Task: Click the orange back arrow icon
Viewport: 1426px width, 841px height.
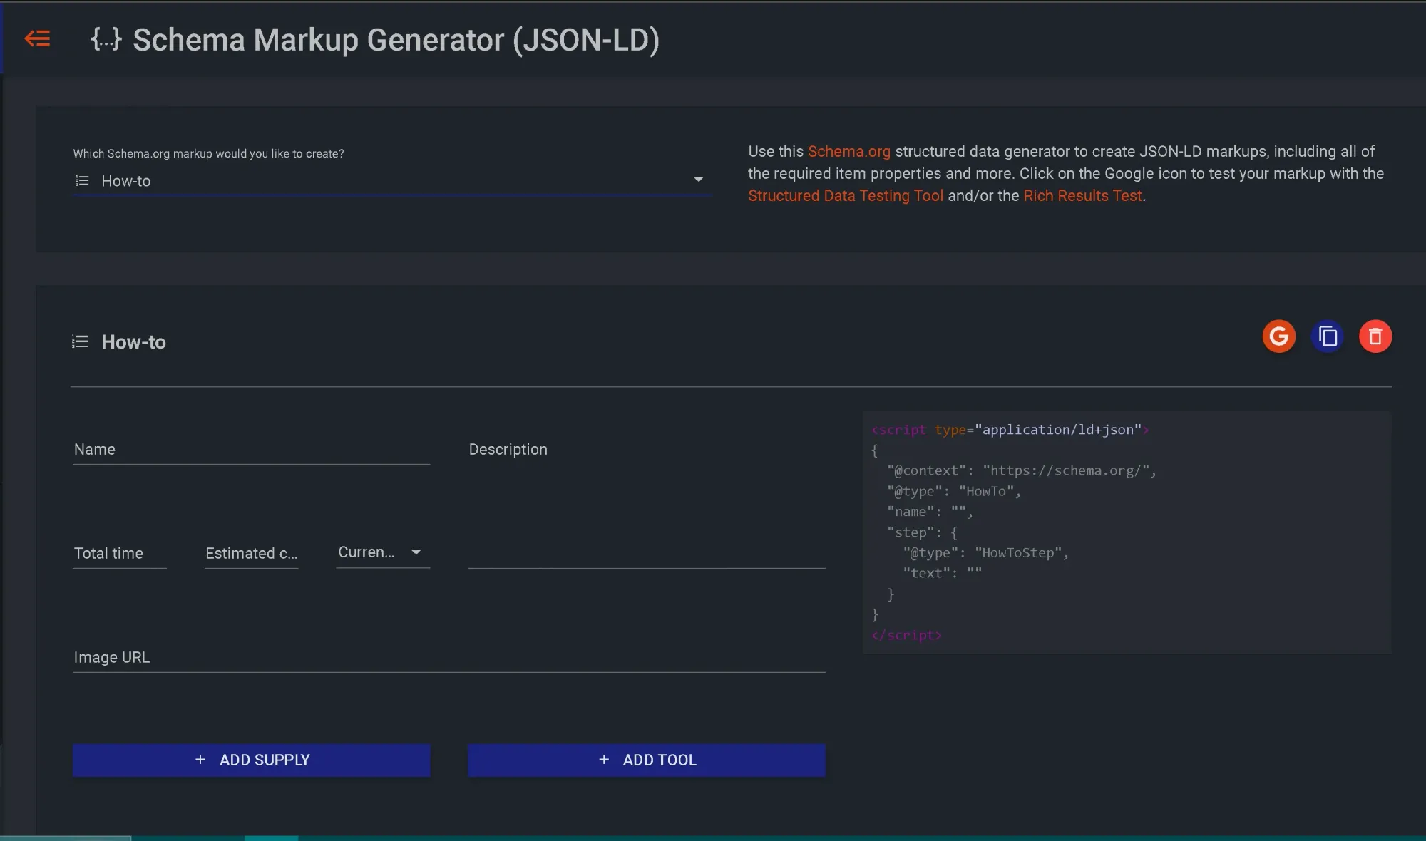Action: click(x=38, y=38)
